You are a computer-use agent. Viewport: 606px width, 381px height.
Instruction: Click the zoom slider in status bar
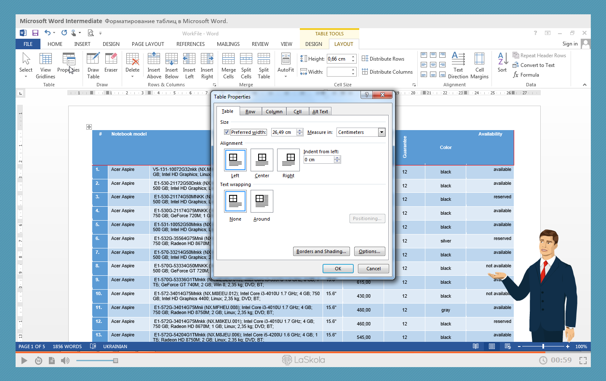[x=543, y=346]
